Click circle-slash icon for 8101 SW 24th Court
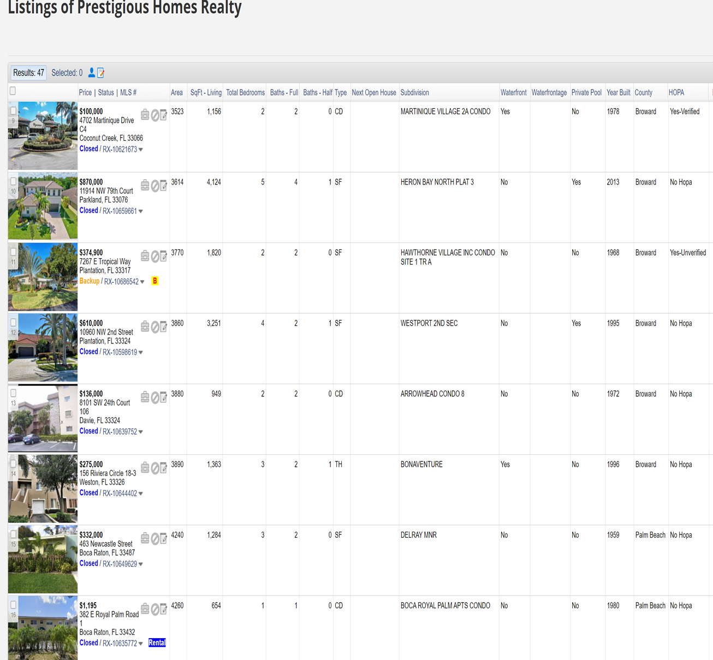The height and width of the screenshot is (660, 713). point(155,397)
